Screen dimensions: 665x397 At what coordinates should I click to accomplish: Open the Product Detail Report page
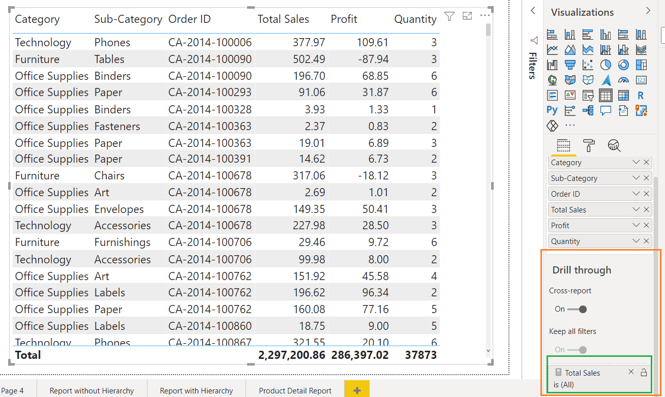(x=295, y=390)
